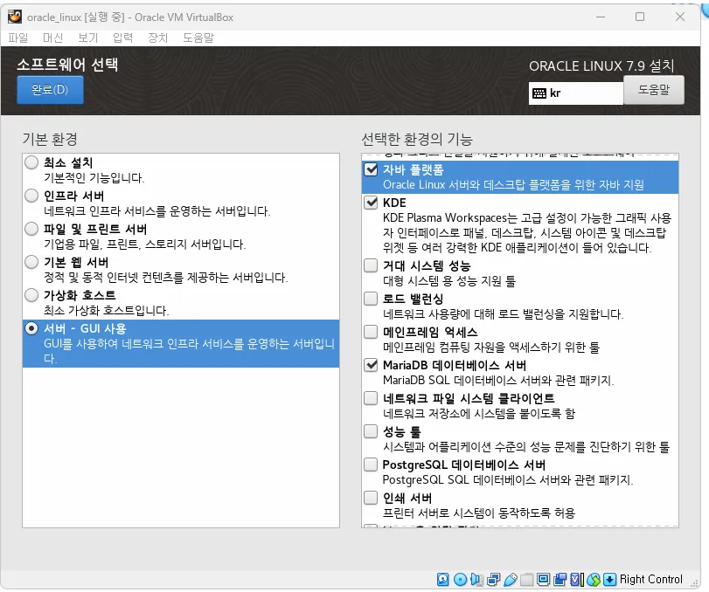Click the keyboard capture arrow icon
This screenshot has height=592, width=709.
tap(609, 580)
